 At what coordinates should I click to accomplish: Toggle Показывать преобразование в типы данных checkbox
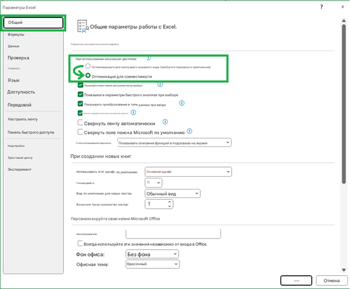tap(80, 104)
